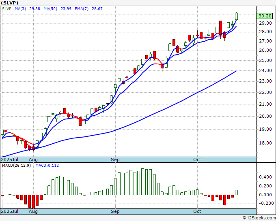The image size is (276, 221).
Task: Click the 24.00 price axis label
Action: click(265, 70)
